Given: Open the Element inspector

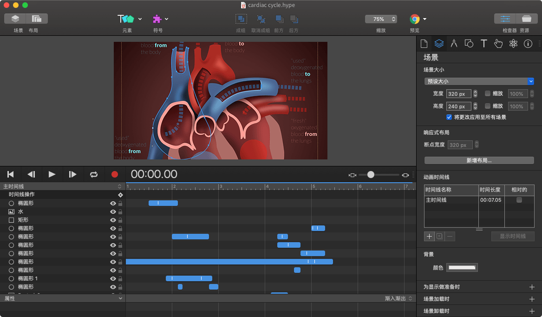Looking at the screenshot, I should tap(469, 43).
